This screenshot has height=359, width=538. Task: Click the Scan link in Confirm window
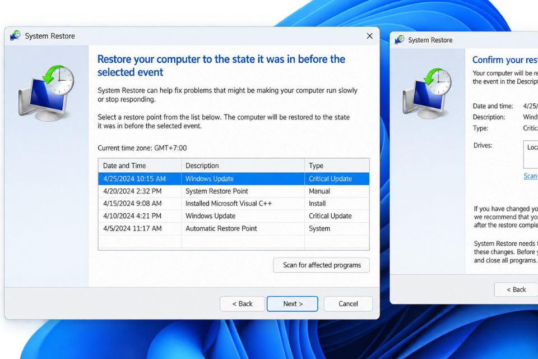click(x=531, y=176)
